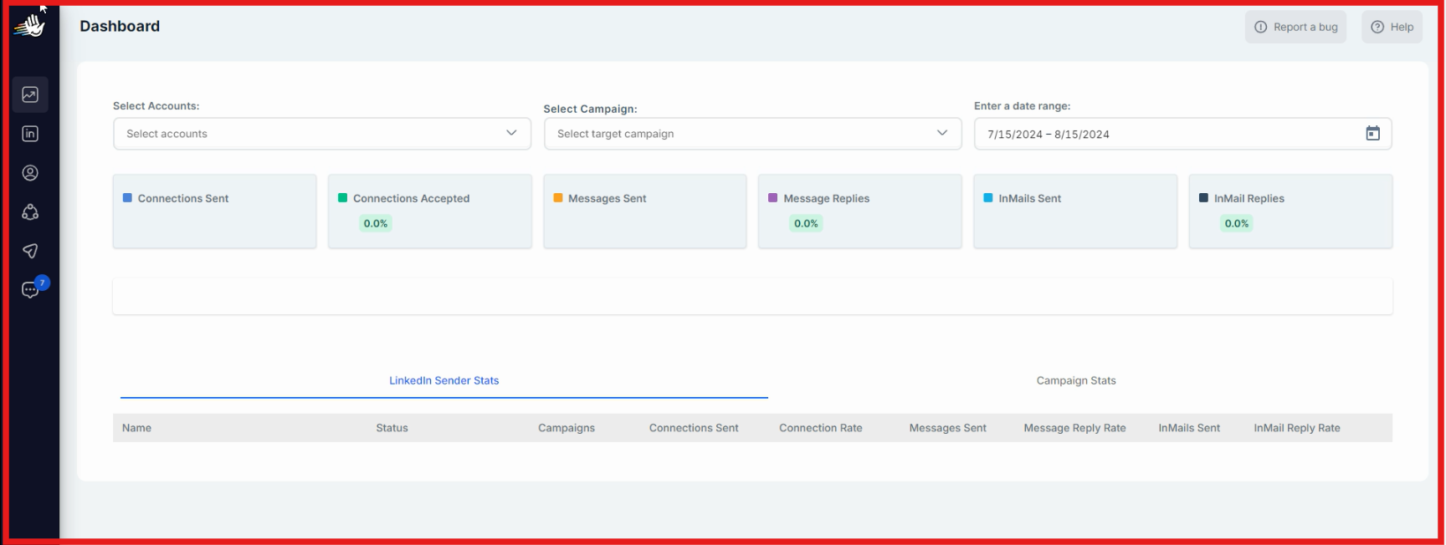Click the Select Campaign label
The width and height of the screenshot is (1446, 545).
590,109
